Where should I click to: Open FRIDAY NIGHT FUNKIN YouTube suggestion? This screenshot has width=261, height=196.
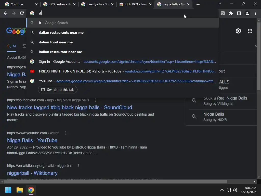(x=122, y=71)
